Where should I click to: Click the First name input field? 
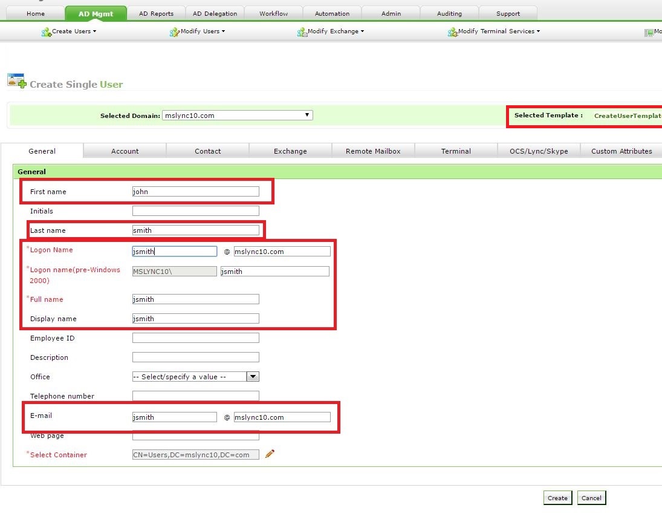coord(195,191)
